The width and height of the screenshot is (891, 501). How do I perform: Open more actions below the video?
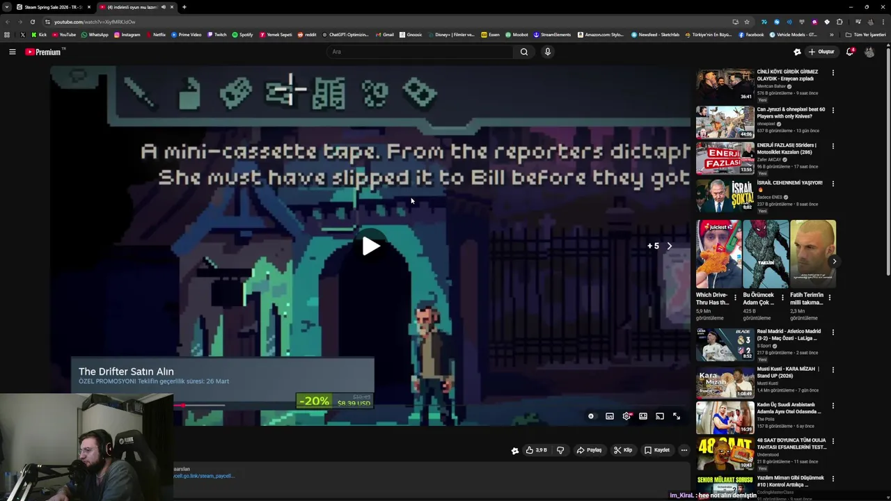[684, 450]
